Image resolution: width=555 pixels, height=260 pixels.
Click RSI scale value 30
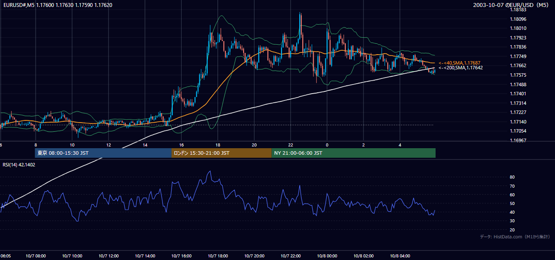point(512,221)
